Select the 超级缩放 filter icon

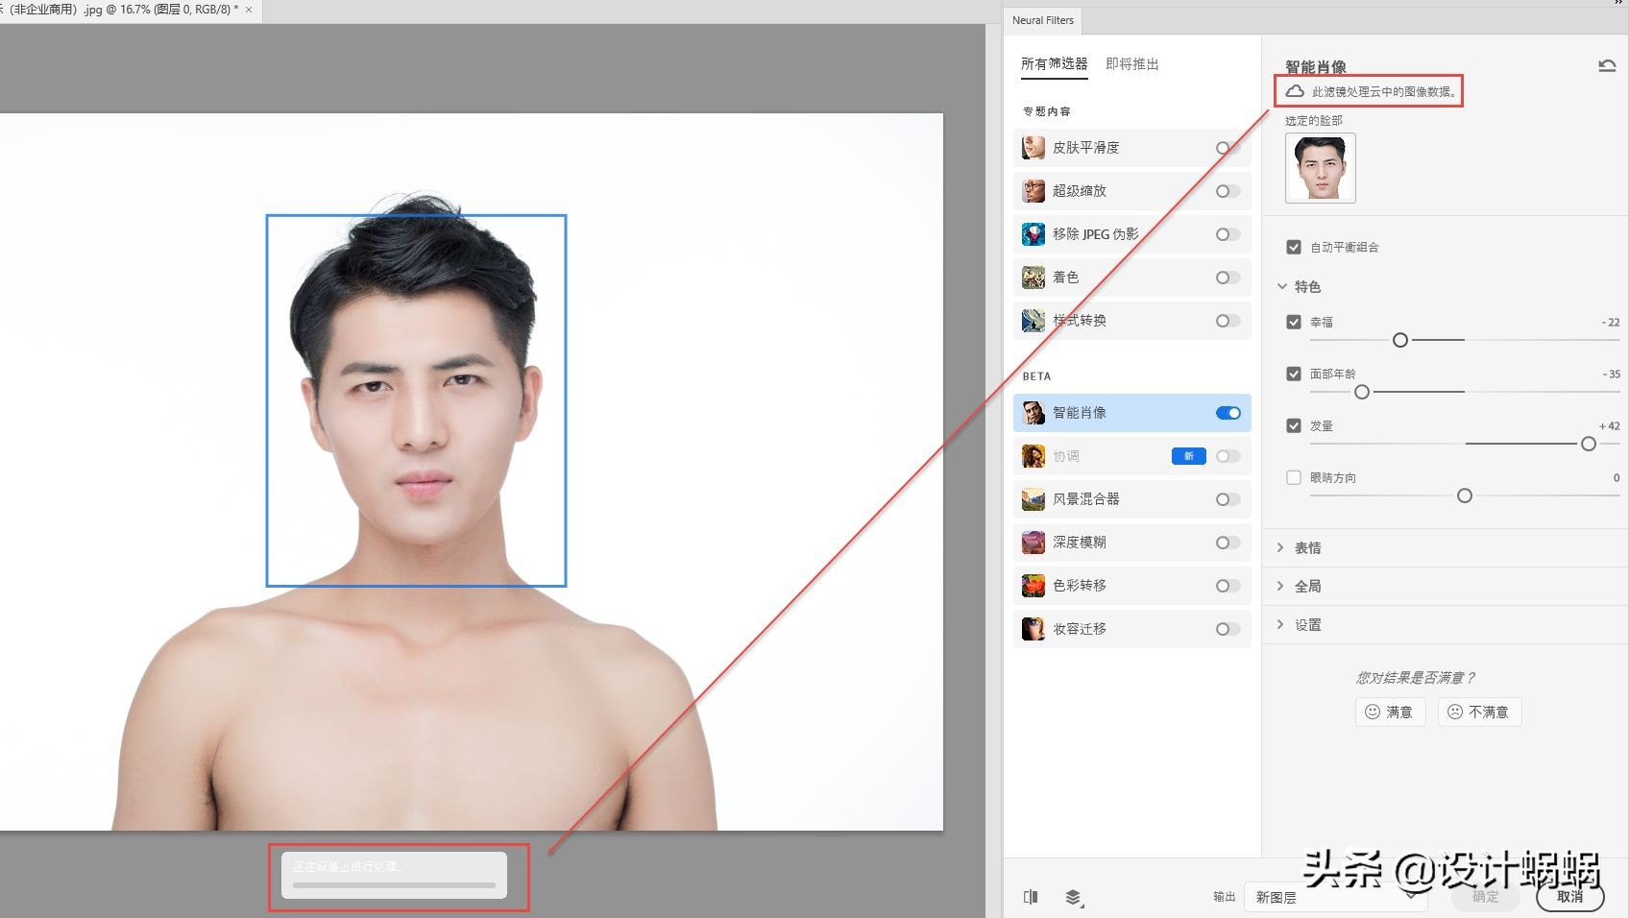tap(1033, 190)
